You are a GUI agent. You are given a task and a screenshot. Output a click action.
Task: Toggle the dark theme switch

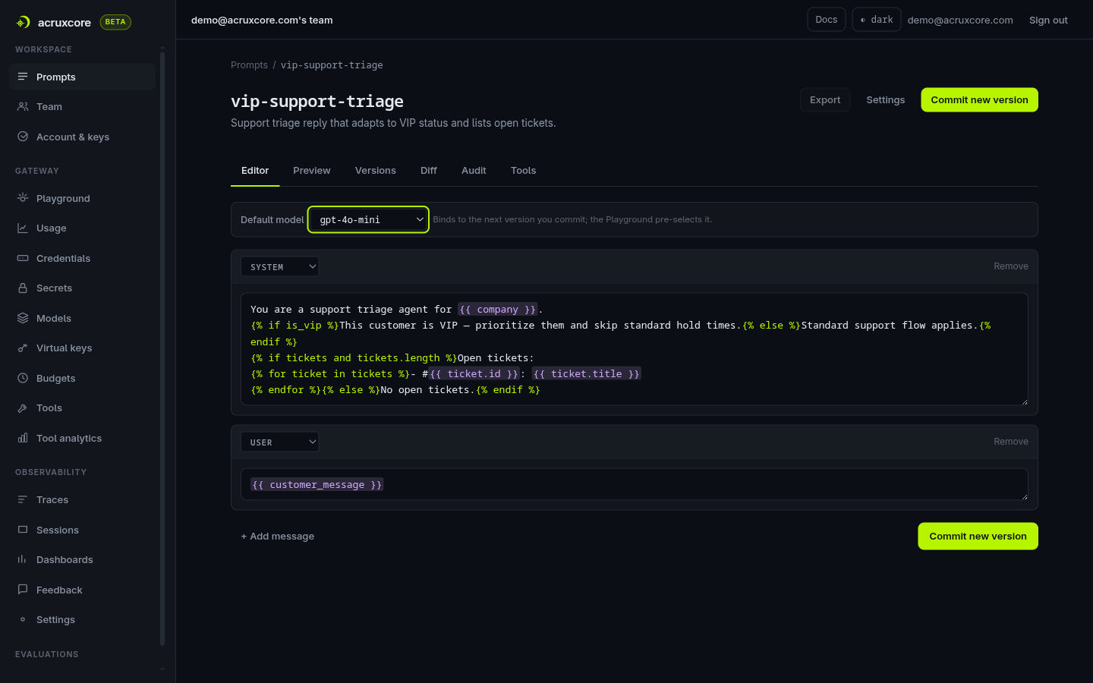[x=877, y=20]
